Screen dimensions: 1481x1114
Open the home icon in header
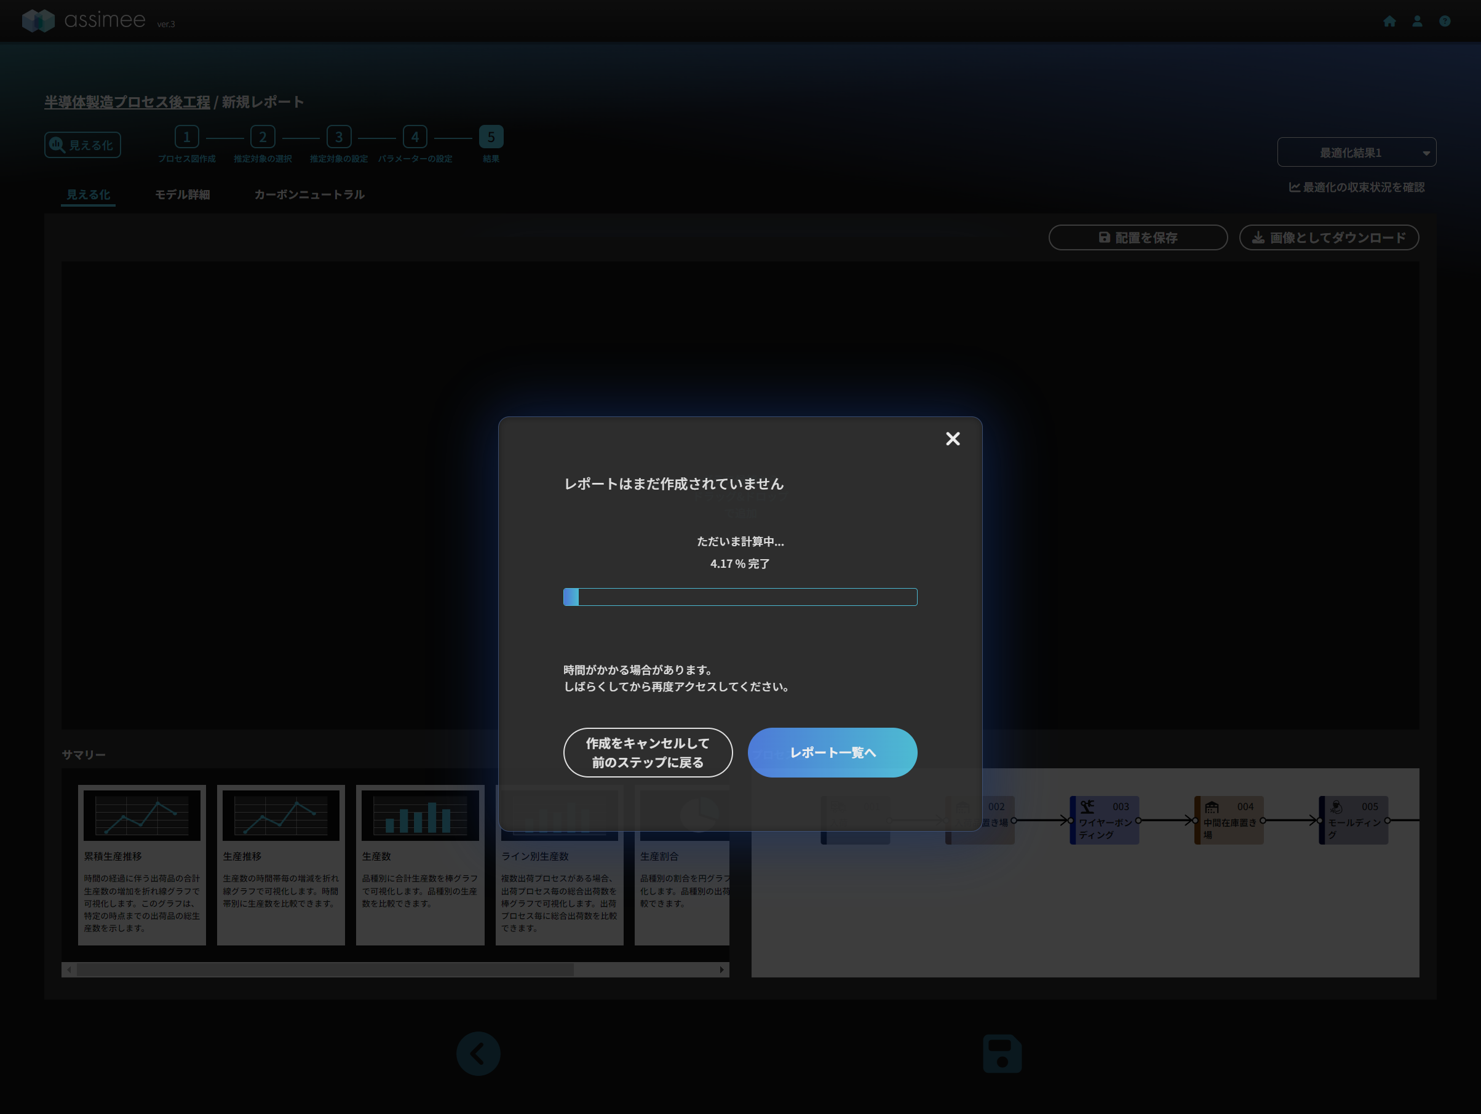(x=1389, y=22)
